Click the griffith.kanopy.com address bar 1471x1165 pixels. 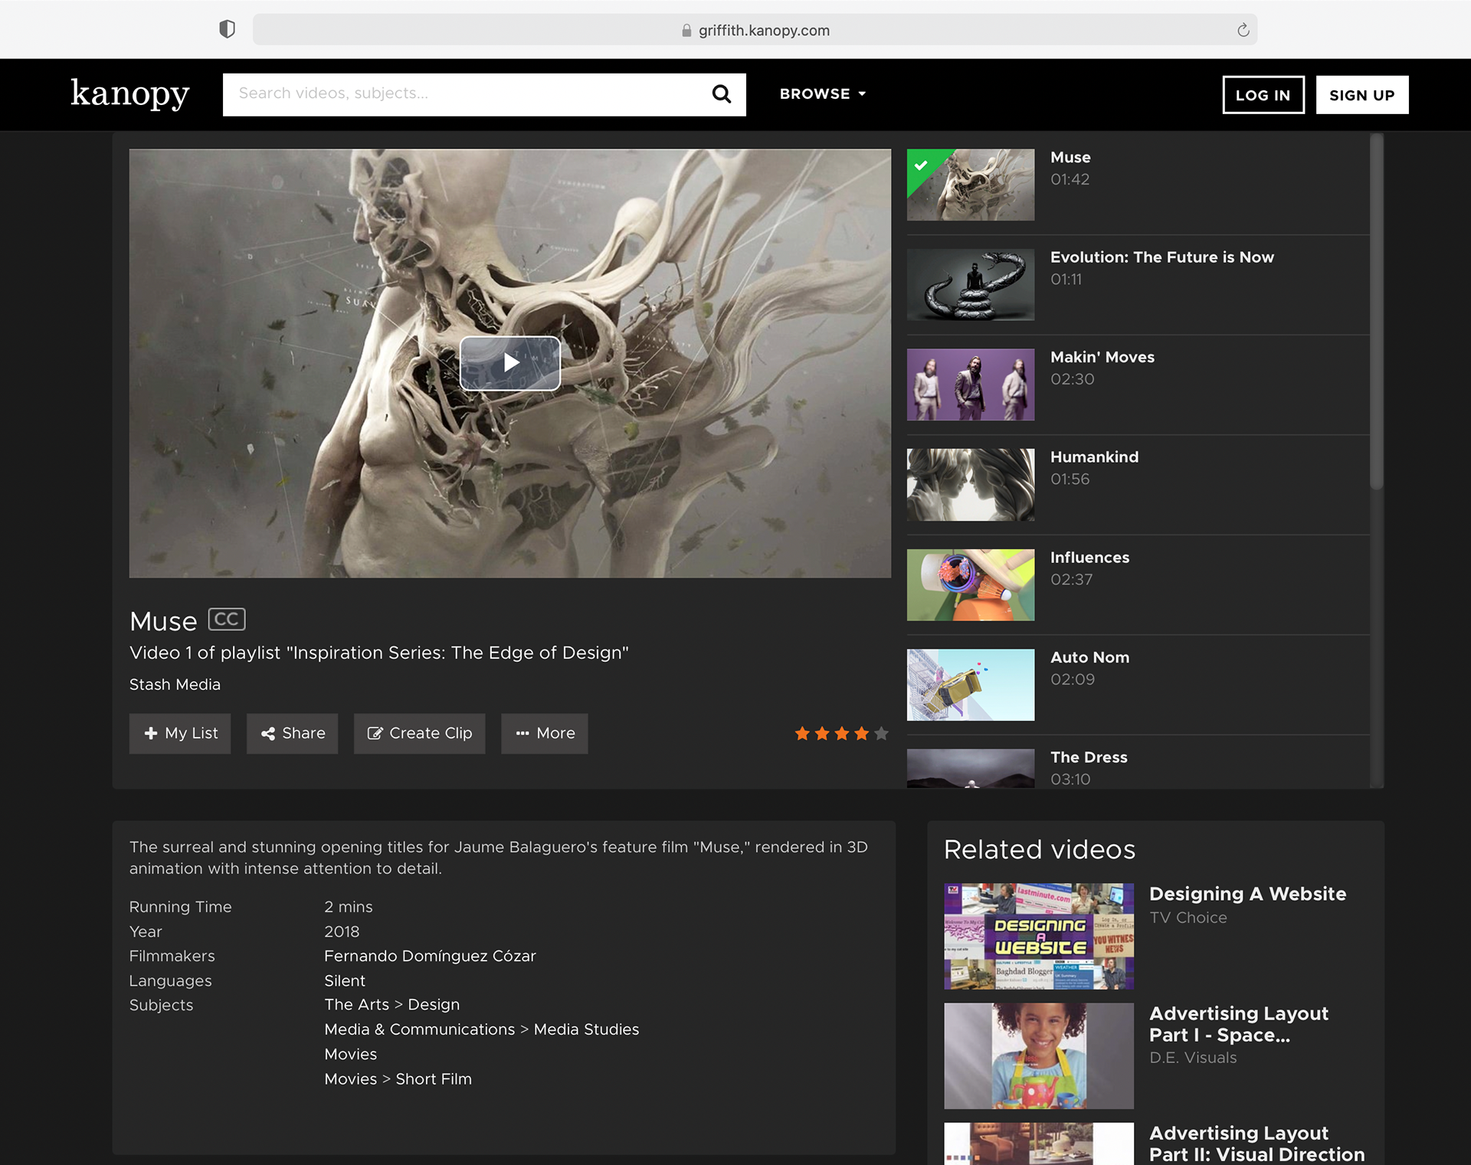[x=755, y=30]
